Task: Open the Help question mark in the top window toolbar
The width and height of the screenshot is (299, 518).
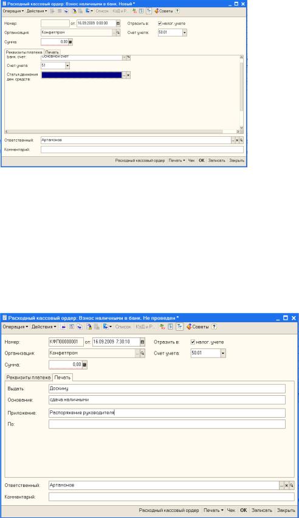Action: [177, 11]
